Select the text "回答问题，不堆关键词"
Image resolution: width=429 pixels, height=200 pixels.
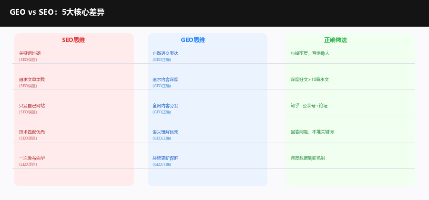pyautogui.click(x=312, y=132)
